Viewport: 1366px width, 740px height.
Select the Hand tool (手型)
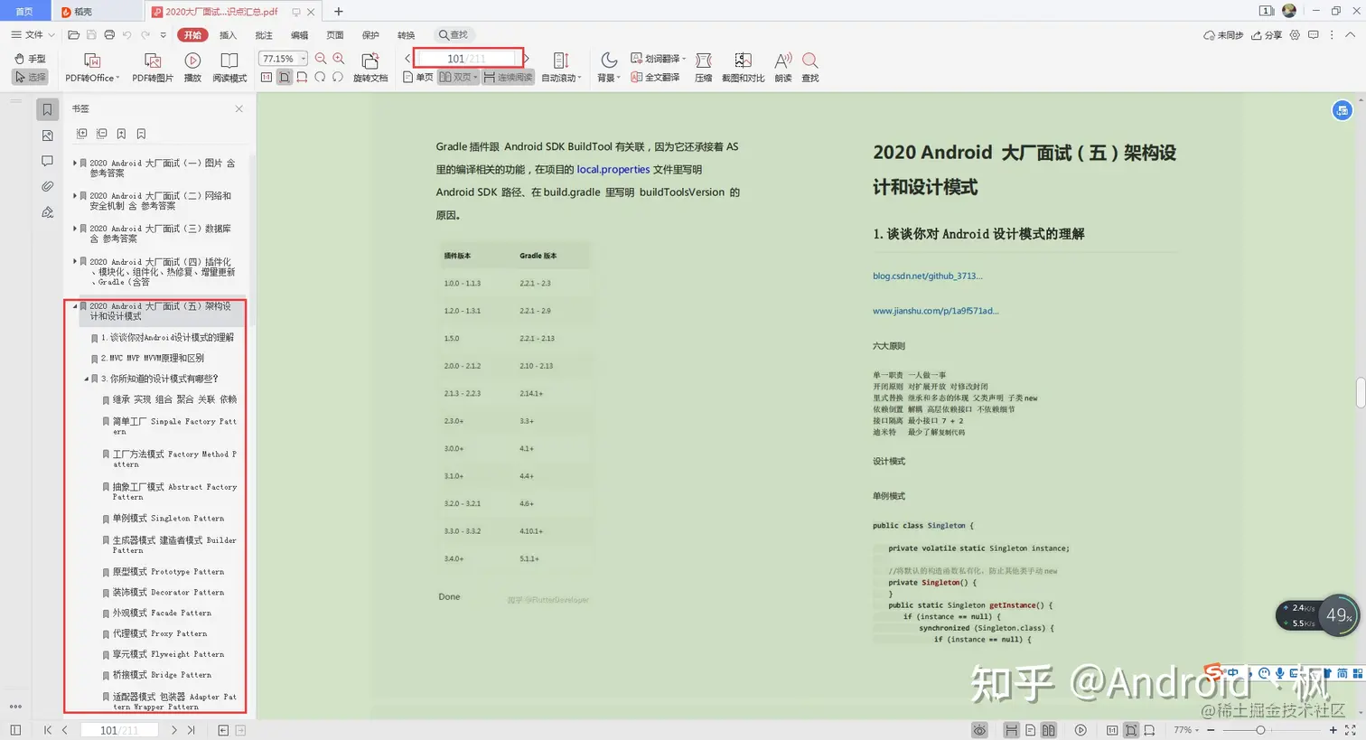coord(30,59)
